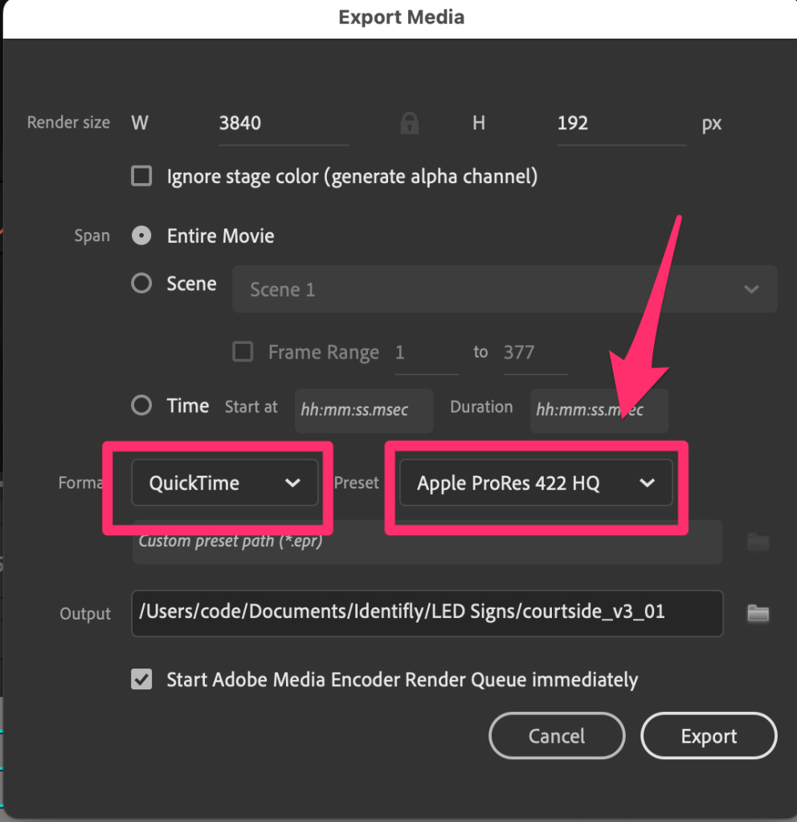Enable Ignore stage color checkbox
This screenshot has height=822, width=797.
click(141, 176)
